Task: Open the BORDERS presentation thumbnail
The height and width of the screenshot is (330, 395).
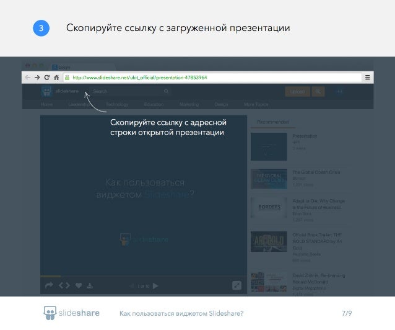Action: tap(269, 208)
